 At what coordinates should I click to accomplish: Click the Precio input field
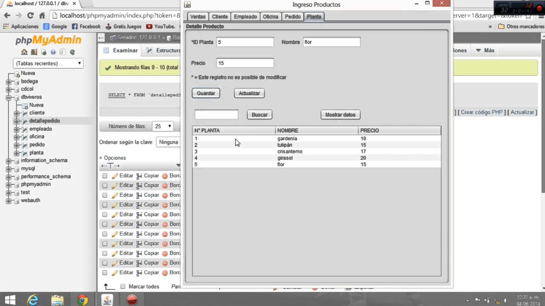pos(245,63)
